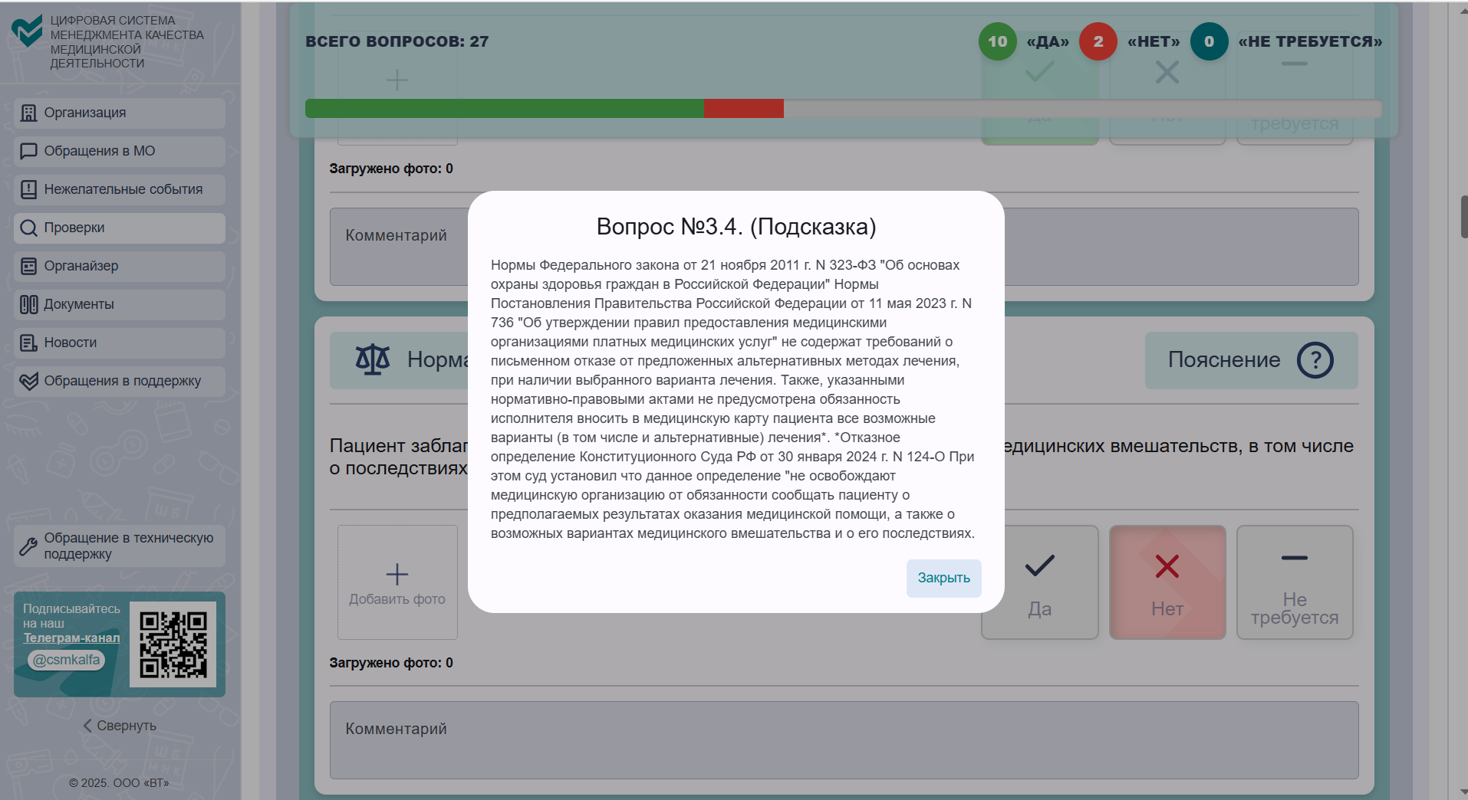Select the Нет answer option
The width and height of the screenshot is (1468, 800).
[1167, 582]
